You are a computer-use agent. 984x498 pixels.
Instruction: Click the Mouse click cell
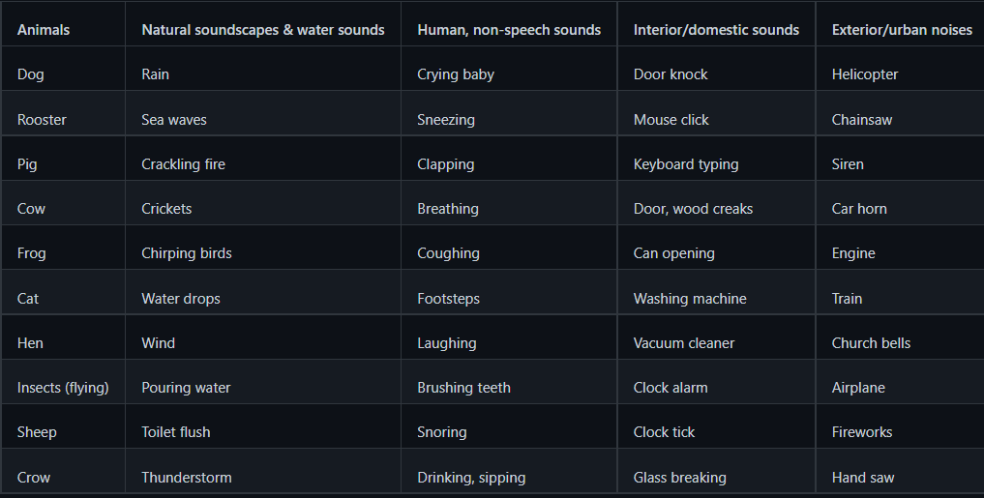[671, 120]
